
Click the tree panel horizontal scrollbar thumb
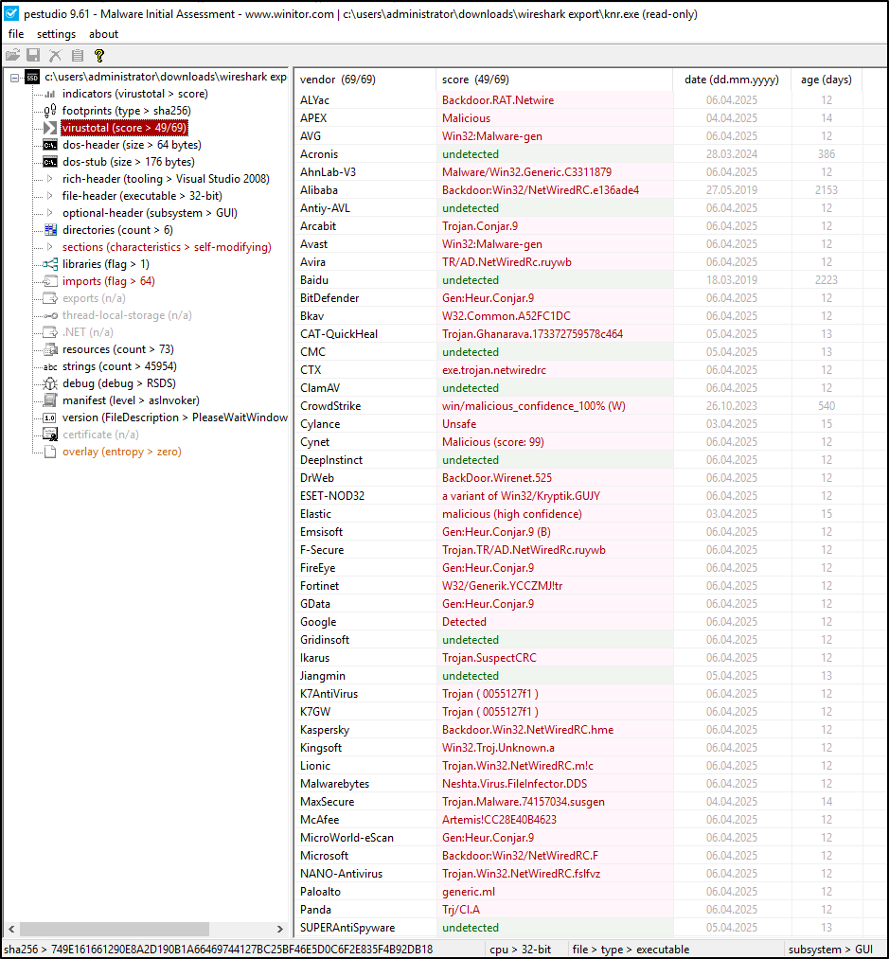115,929
